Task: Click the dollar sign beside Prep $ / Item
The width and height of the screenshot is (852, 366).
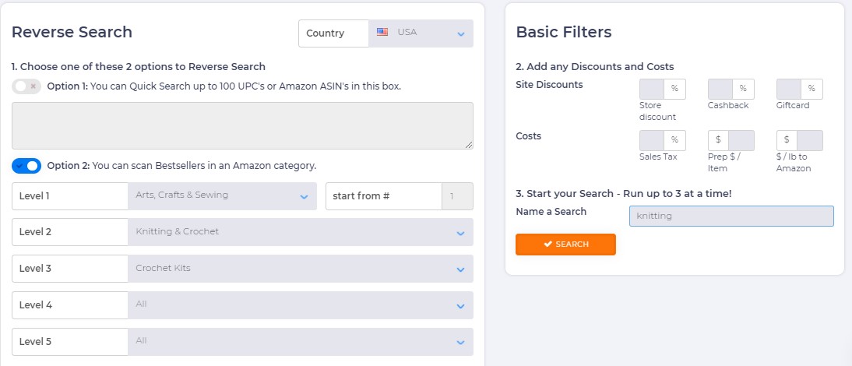Action: click(x=718, y=140)
